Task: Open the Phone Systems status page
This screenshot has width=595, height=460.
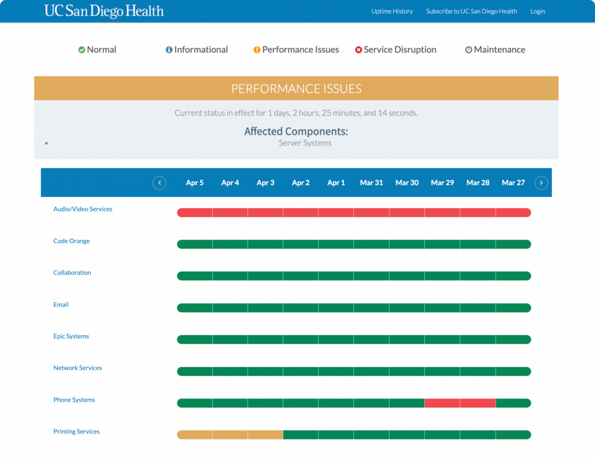Action: 74,400
